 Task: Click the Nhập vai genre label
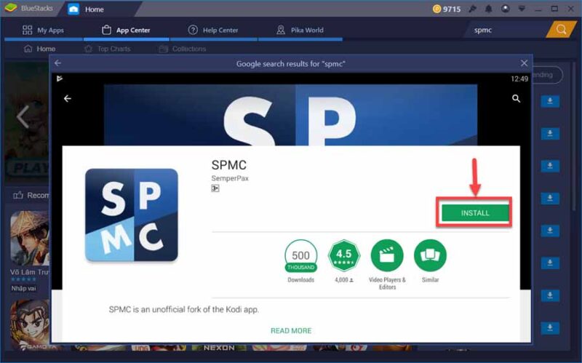[24, 288]
